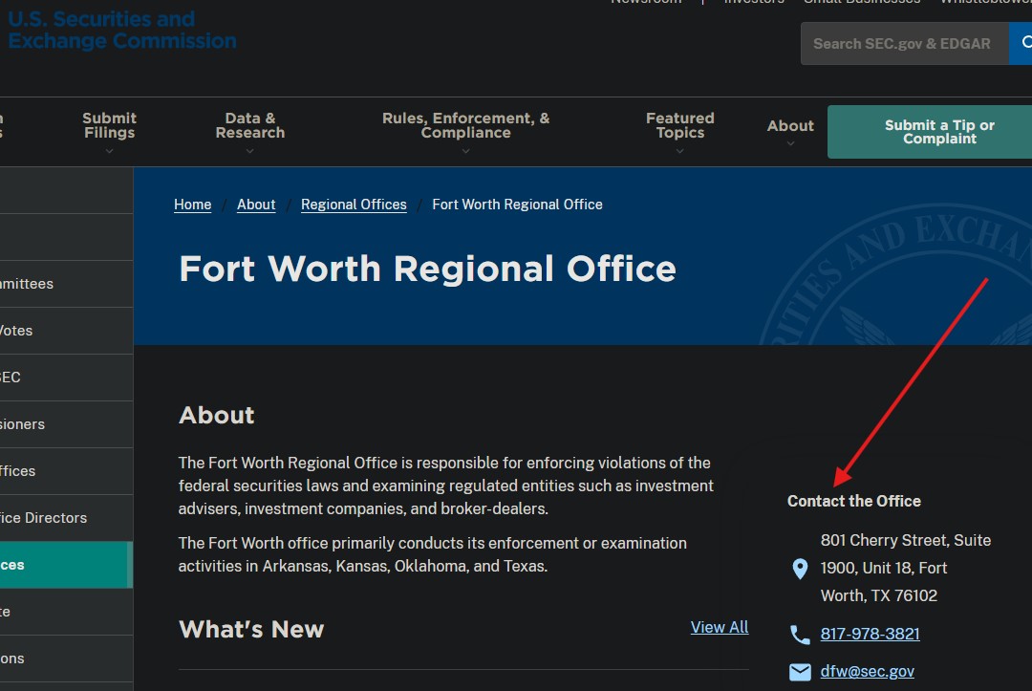
Task: Select the highlighted teal sidebar item 'ces'
Action: coord(67,565)
